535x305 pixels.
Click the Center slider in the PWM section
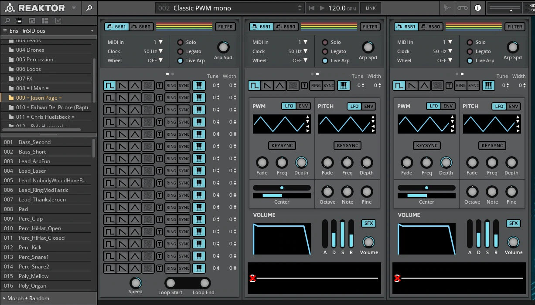pos(282,188)
